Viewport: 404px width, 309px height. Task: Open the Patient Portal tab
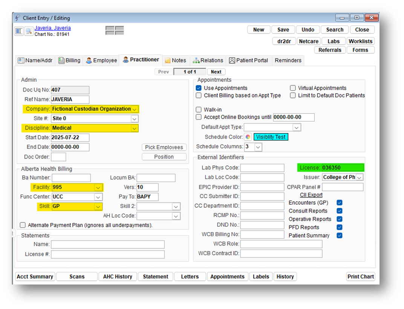[x=249, y=60]
